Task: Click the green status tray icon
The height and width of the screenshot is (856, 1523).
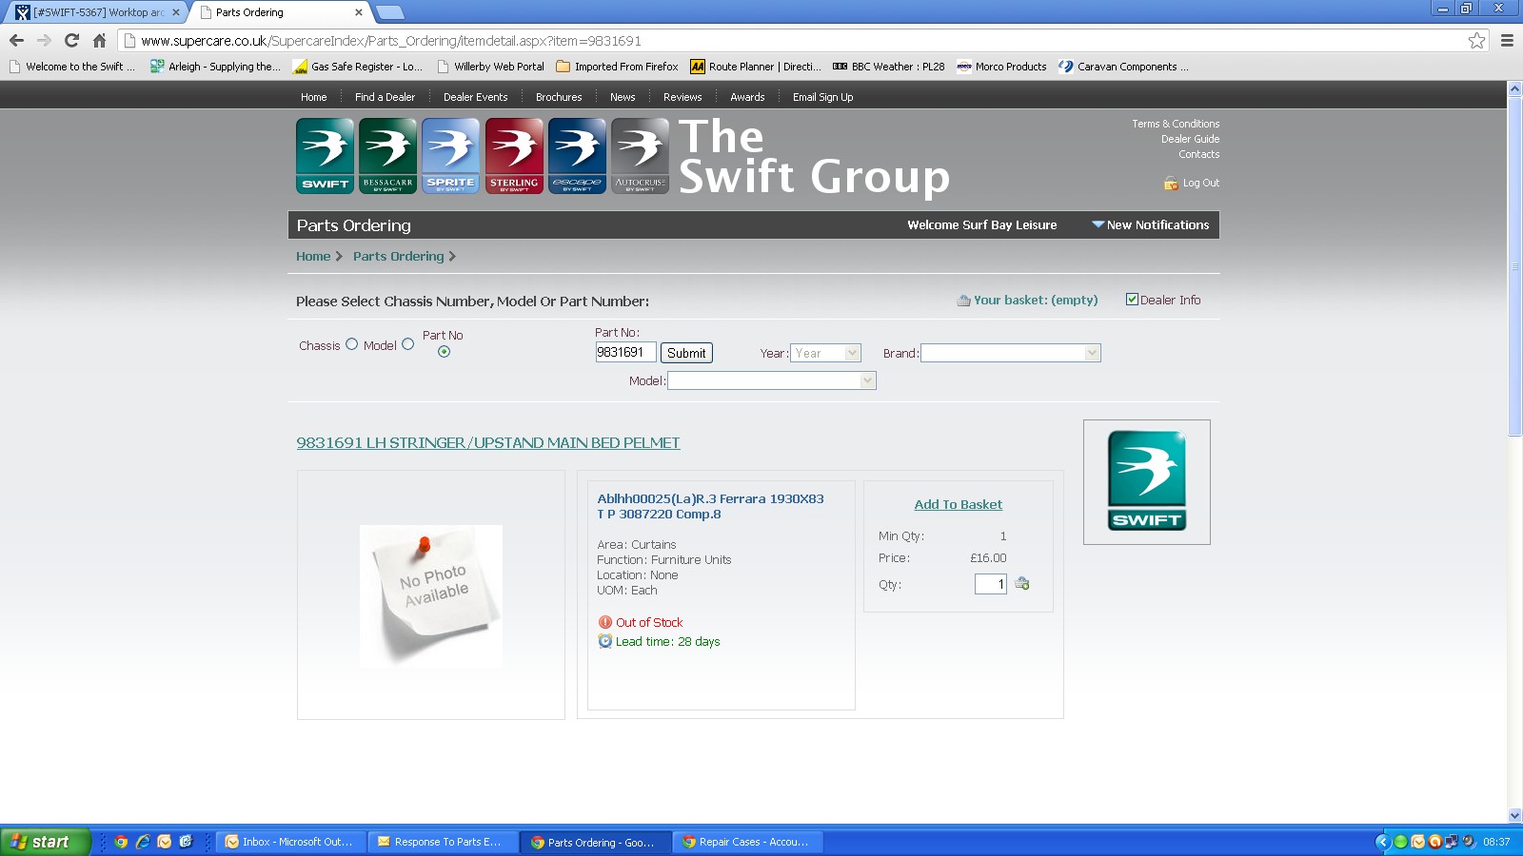Action: click(1400, 842)
